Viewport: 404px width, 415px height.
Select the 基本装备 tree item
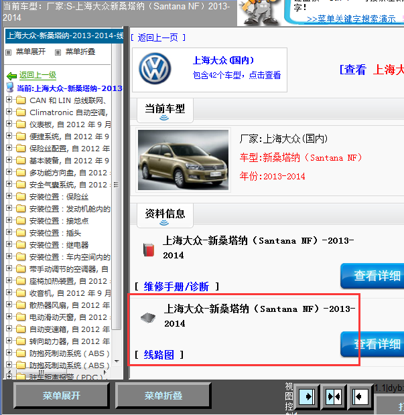70,161
